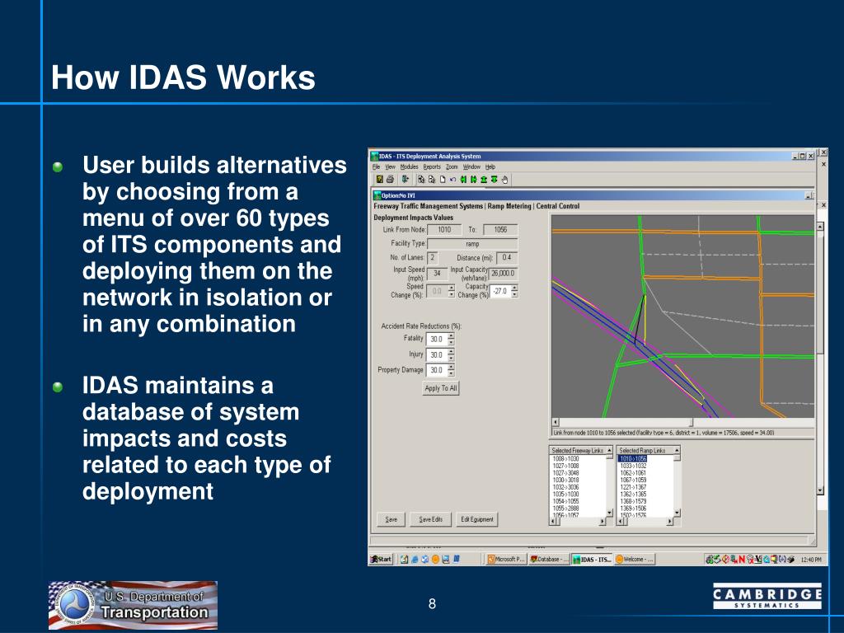
Task: Click Internet Explorer quick launch icon
Action: (x=415, y=560)
